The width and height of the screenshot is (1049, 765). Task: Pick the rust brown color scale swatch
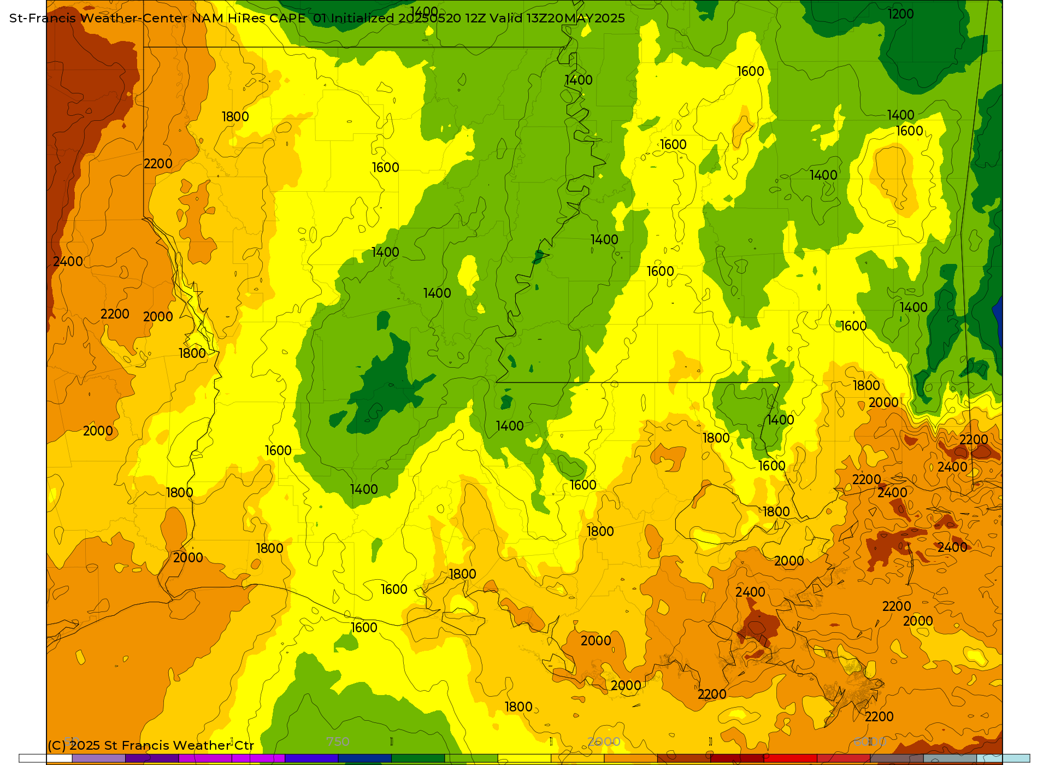pyautogui.click(x=684, y=758)
